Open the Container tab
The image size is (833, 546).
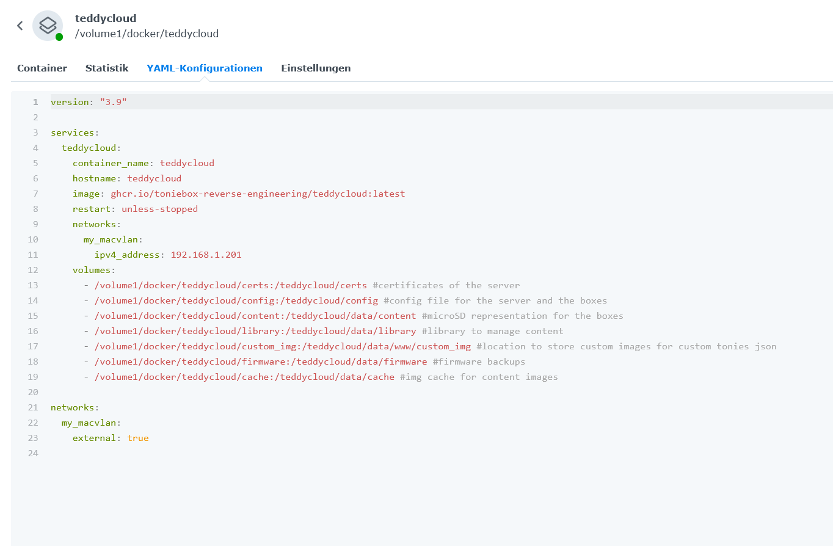click(42, 68)
